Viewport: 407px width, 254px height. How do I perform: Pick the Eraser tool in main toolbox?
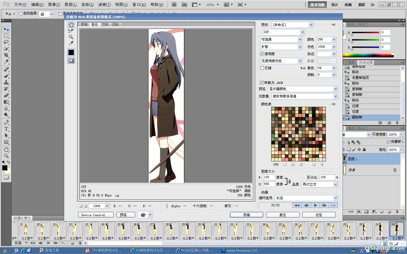(6, 95)
